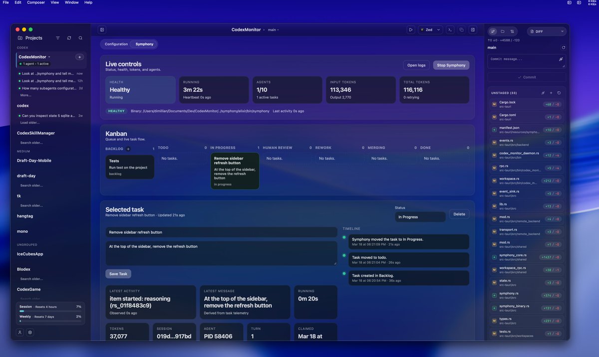The width and height of the screenshot is (599, 357).
Task: Click the Stop Symphony button
Action: (451, 65)
